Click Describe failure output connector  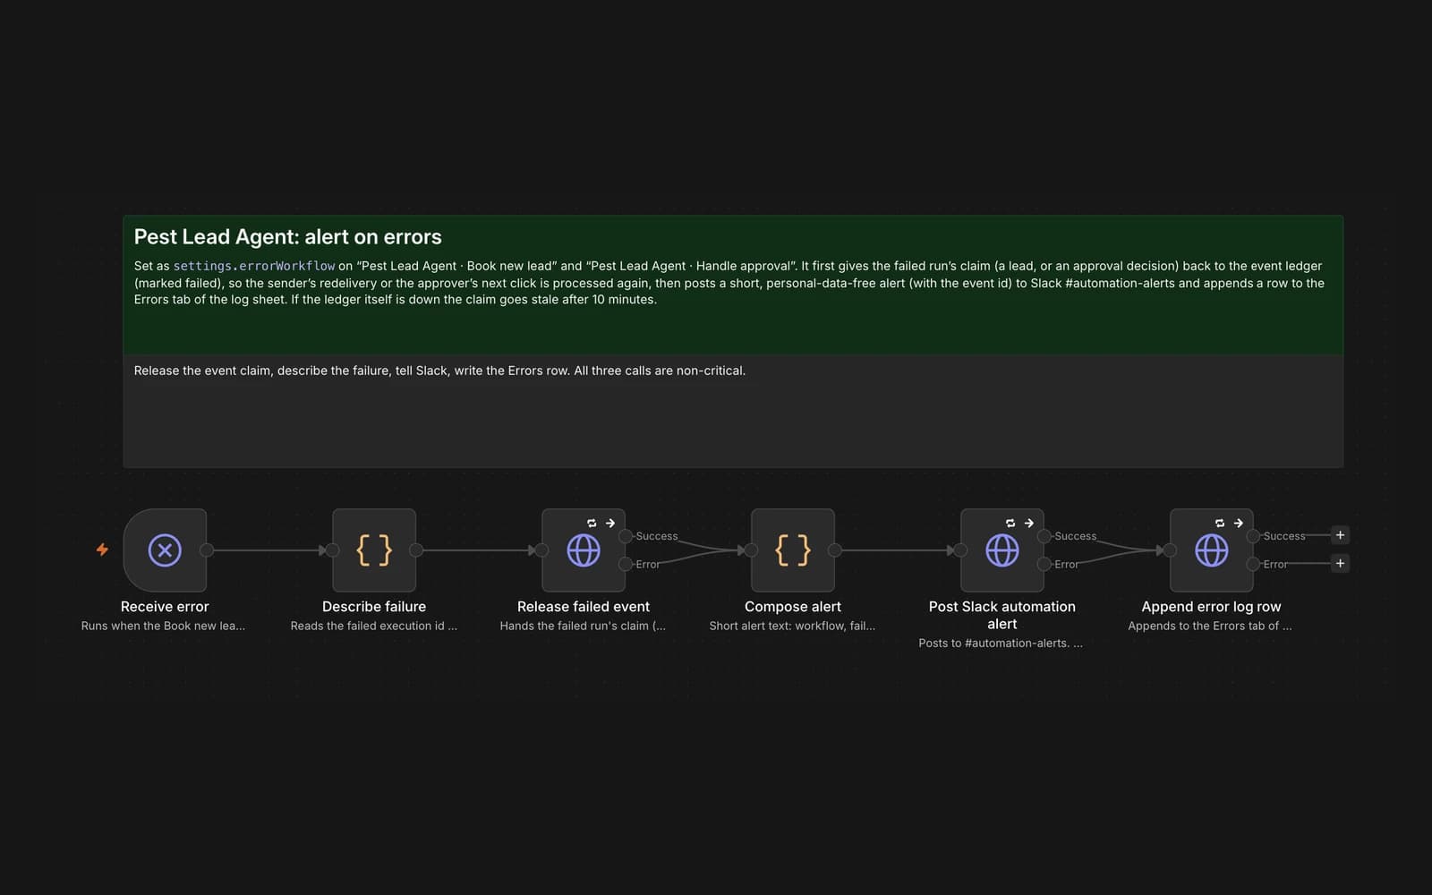click(416, 550)
